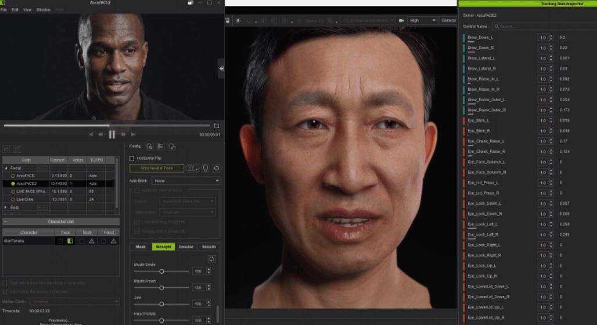Toggle the AccuFACE connection indicator

pos(13,176)
